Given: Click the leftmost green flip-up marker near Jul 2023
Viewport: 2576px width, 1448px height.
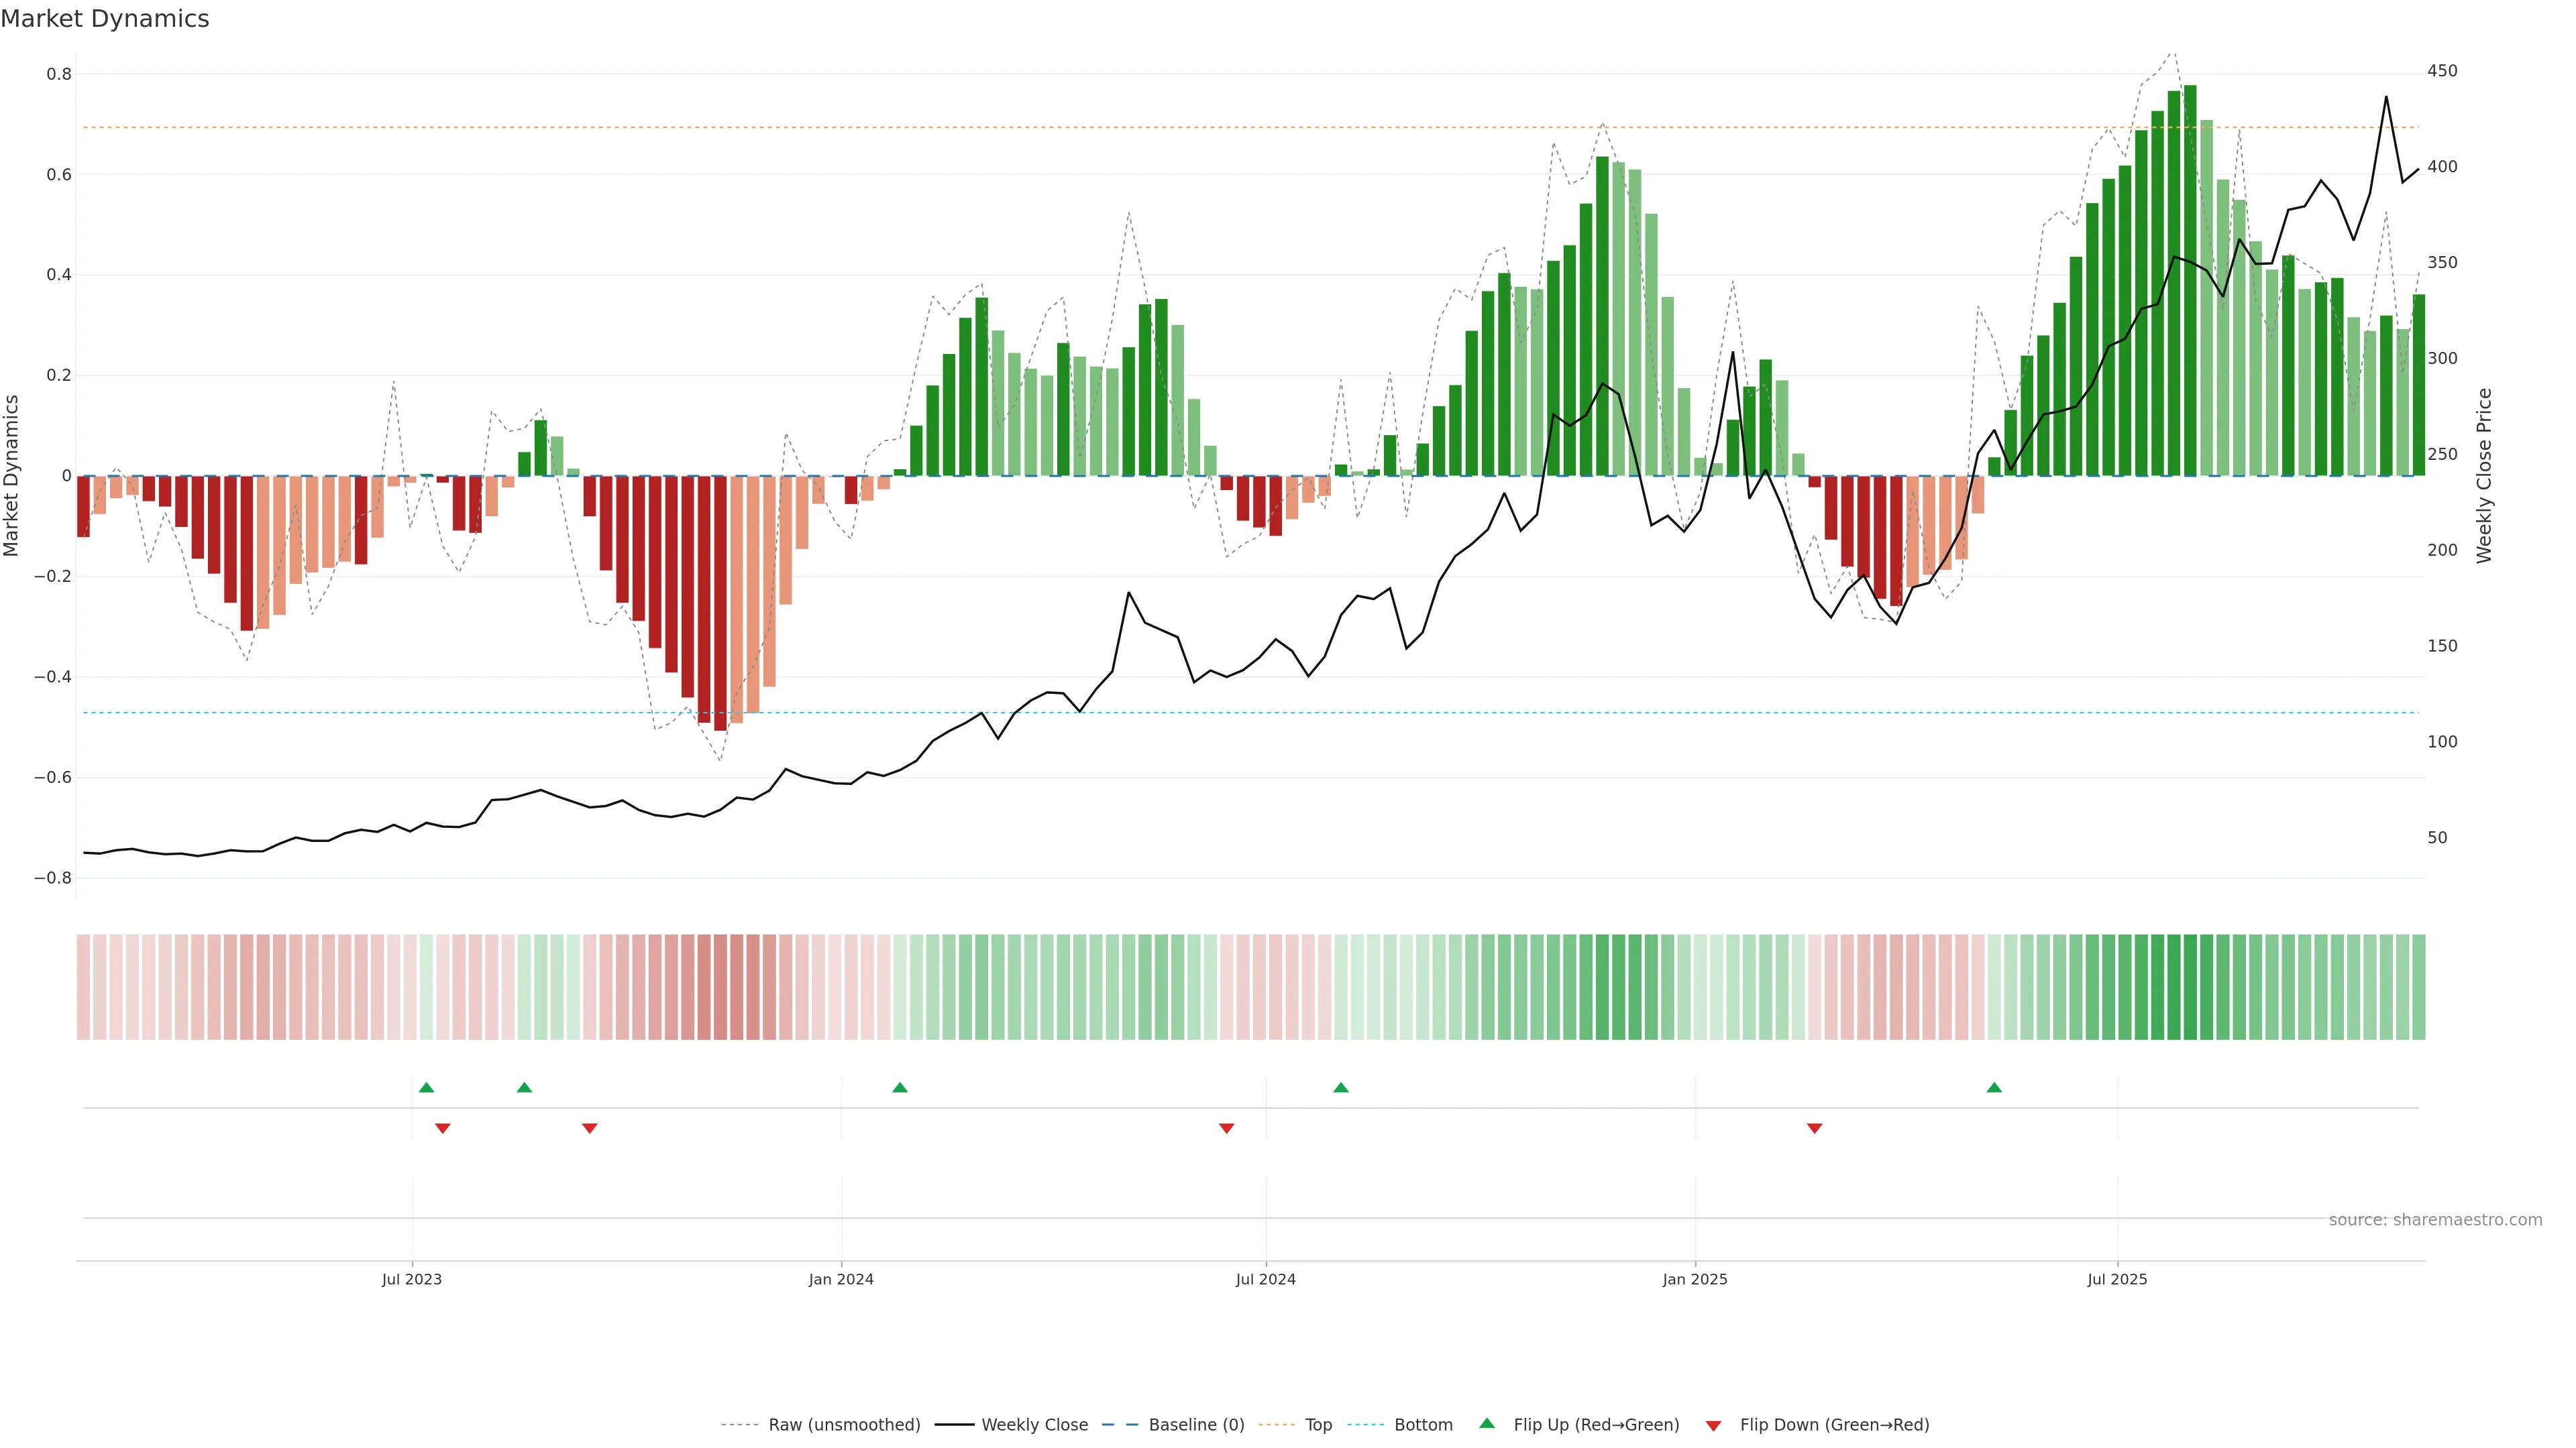Looking at the screenshot, I should [x=427, y=1087].
